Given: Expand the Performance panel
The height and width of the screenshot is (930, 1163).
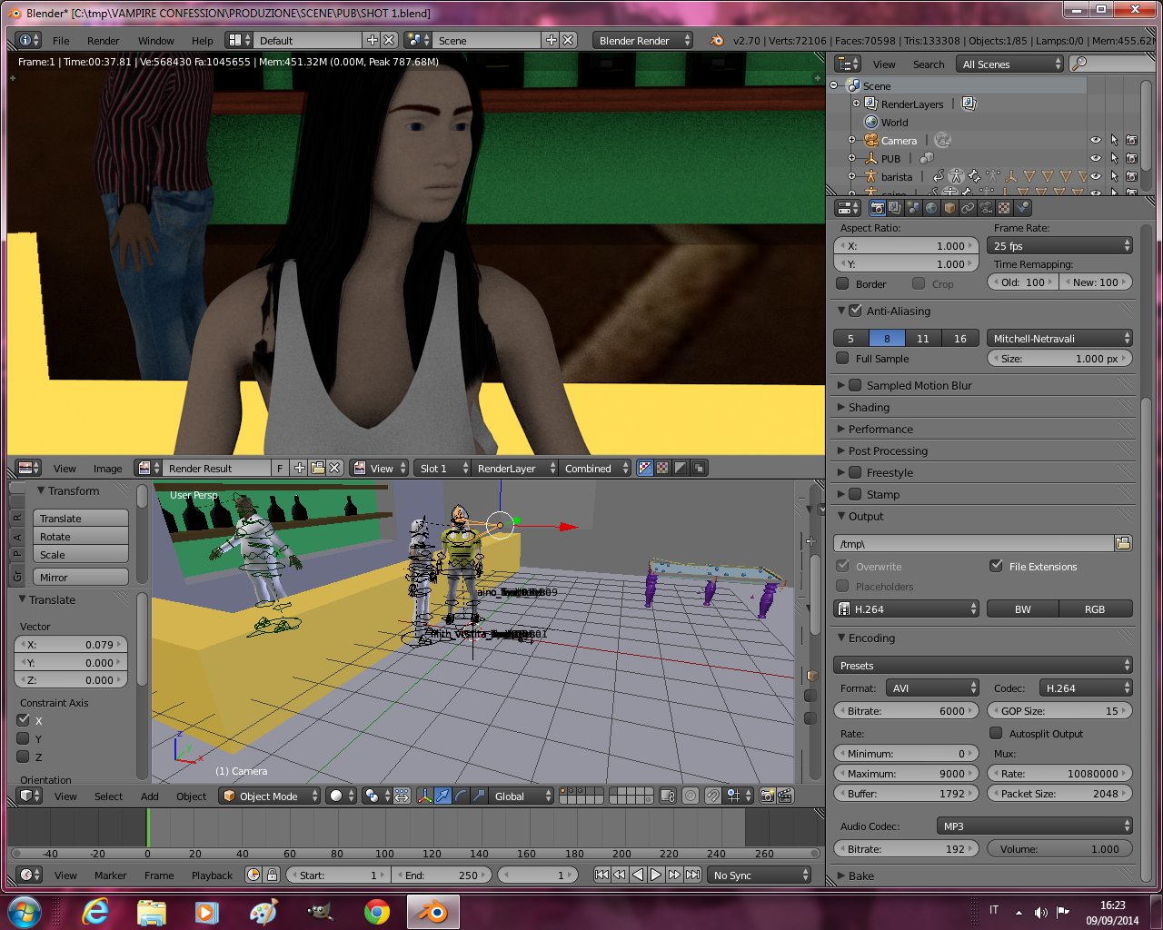Looking at the screenshot, I should 880,429.
